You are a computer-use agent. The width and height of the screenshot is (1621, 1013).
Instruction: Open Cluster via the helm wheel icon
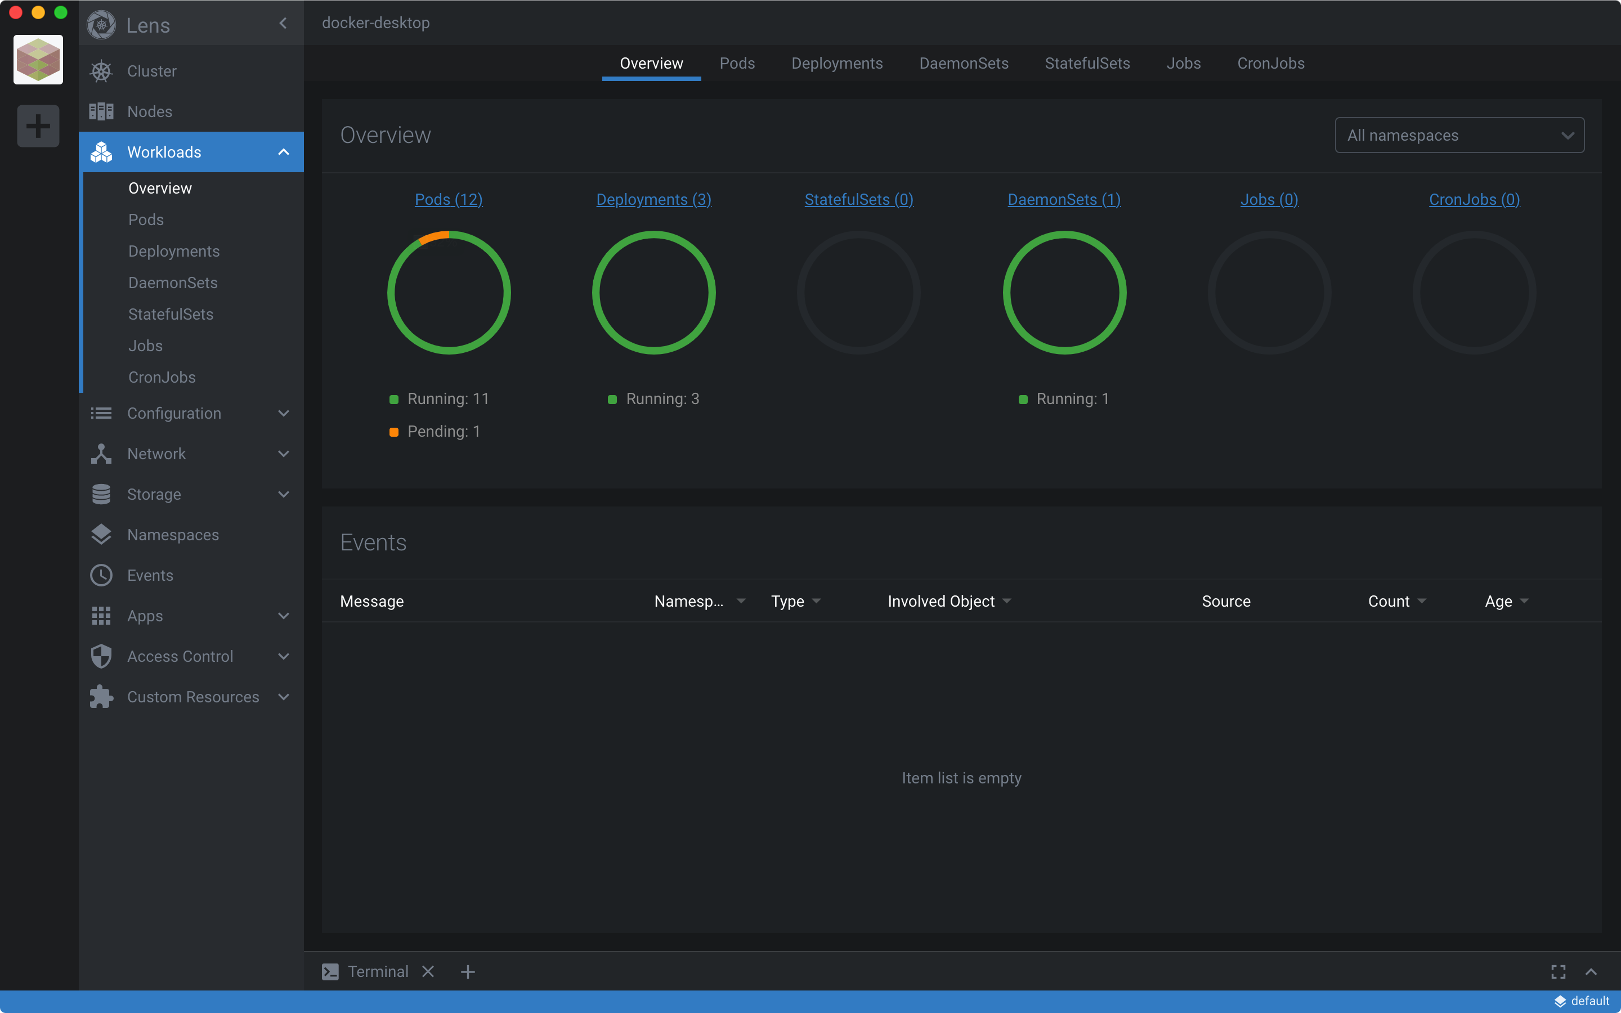coord(101,71)
